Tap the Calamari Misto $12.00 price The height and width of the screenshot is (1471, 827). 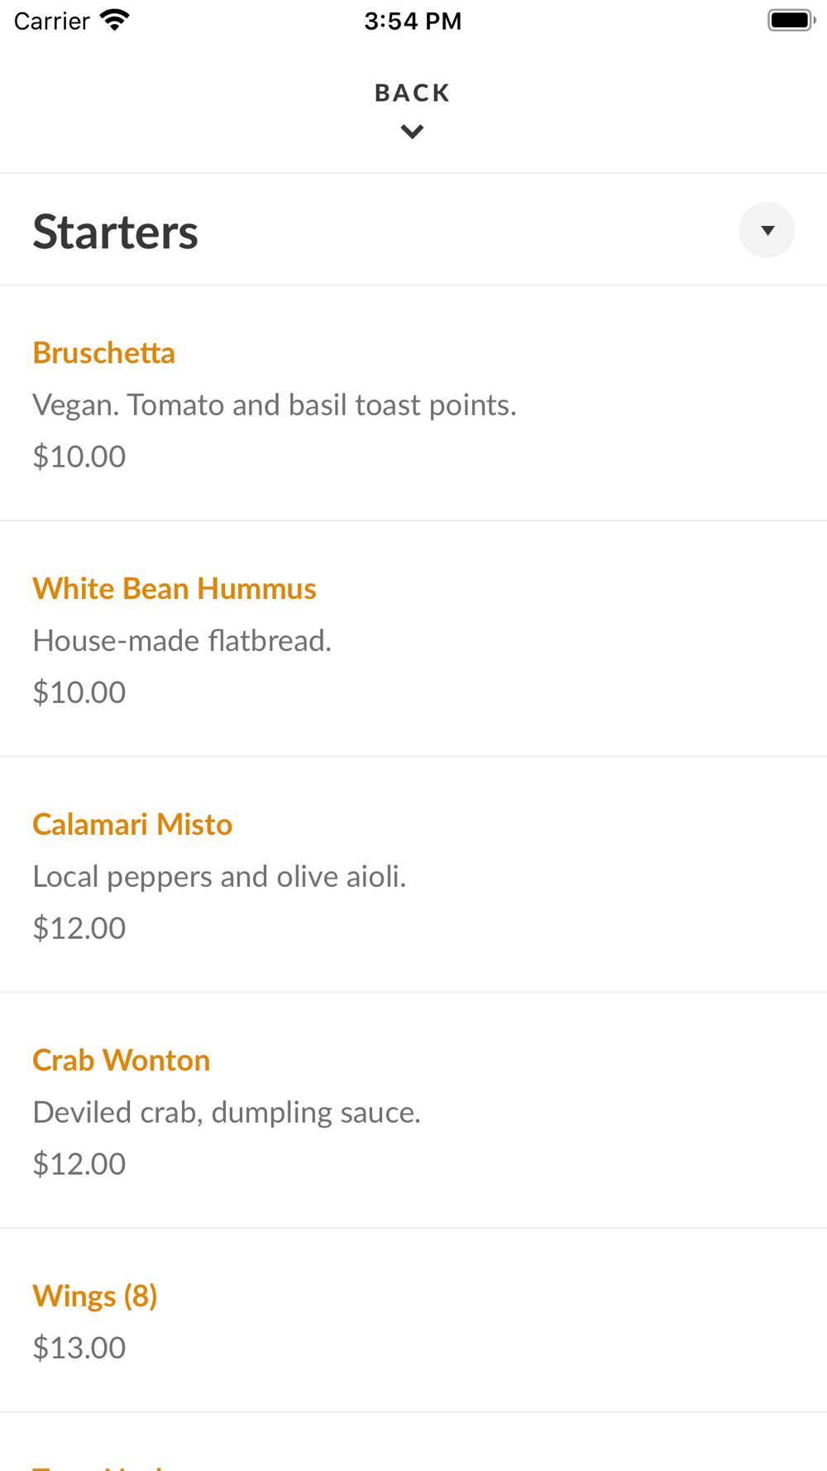click(79, 928)
